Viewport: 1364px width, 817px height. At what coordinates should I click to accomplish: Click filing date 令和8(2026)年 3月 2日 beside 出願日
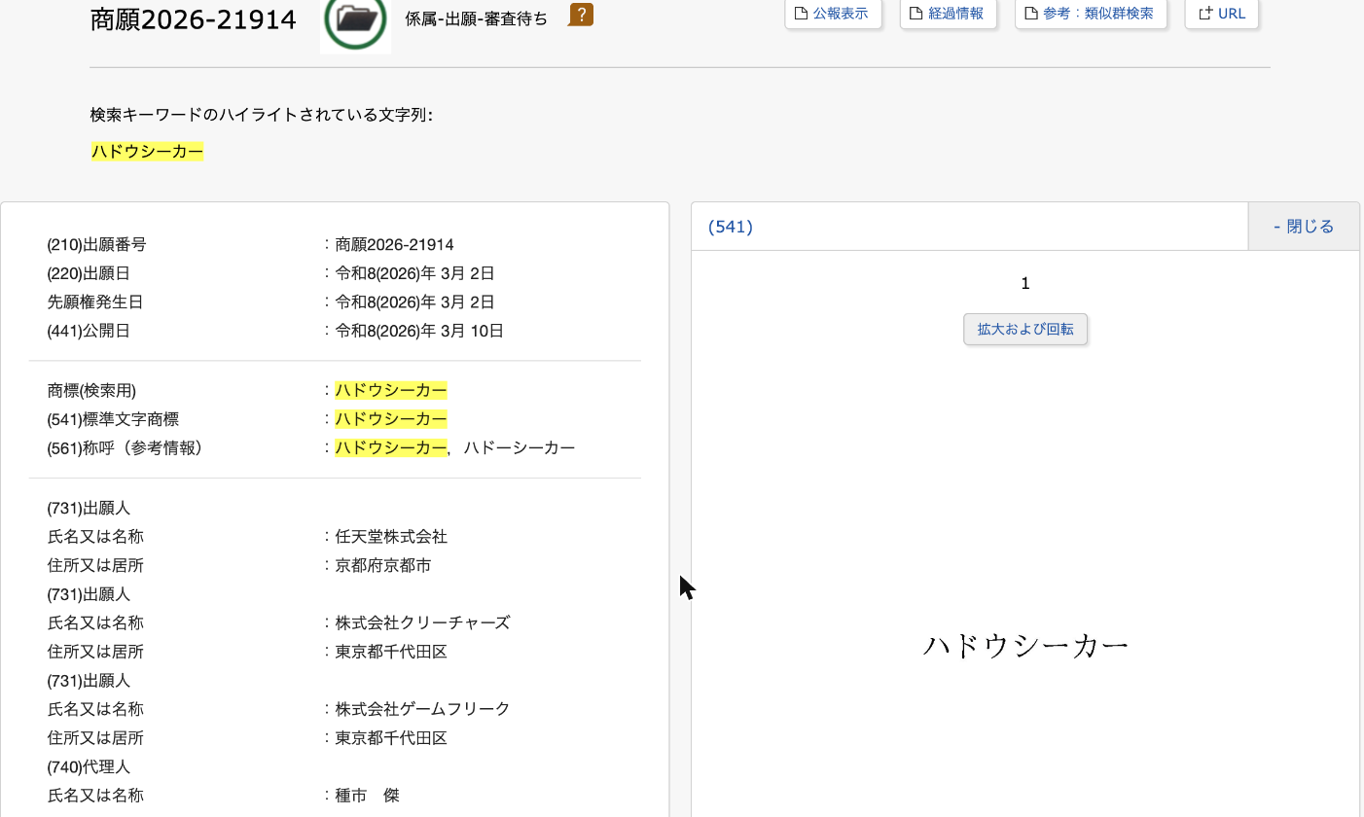coord(414,273)
